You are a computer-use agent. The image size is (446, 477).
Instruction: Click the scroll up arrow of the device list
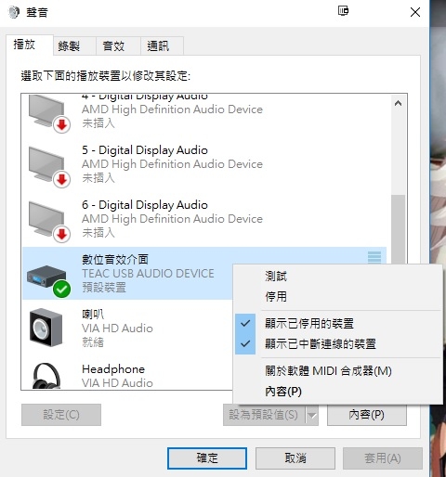[398, 103]
